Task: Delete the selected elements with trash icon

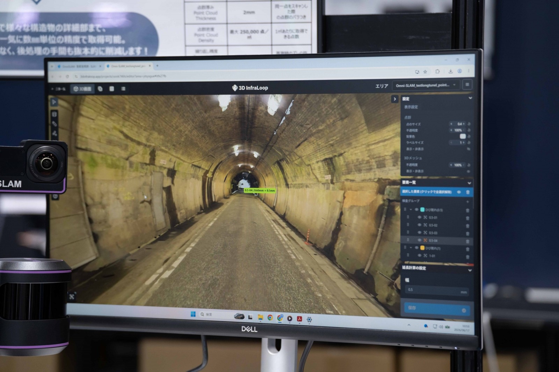Action: (468, 192)
